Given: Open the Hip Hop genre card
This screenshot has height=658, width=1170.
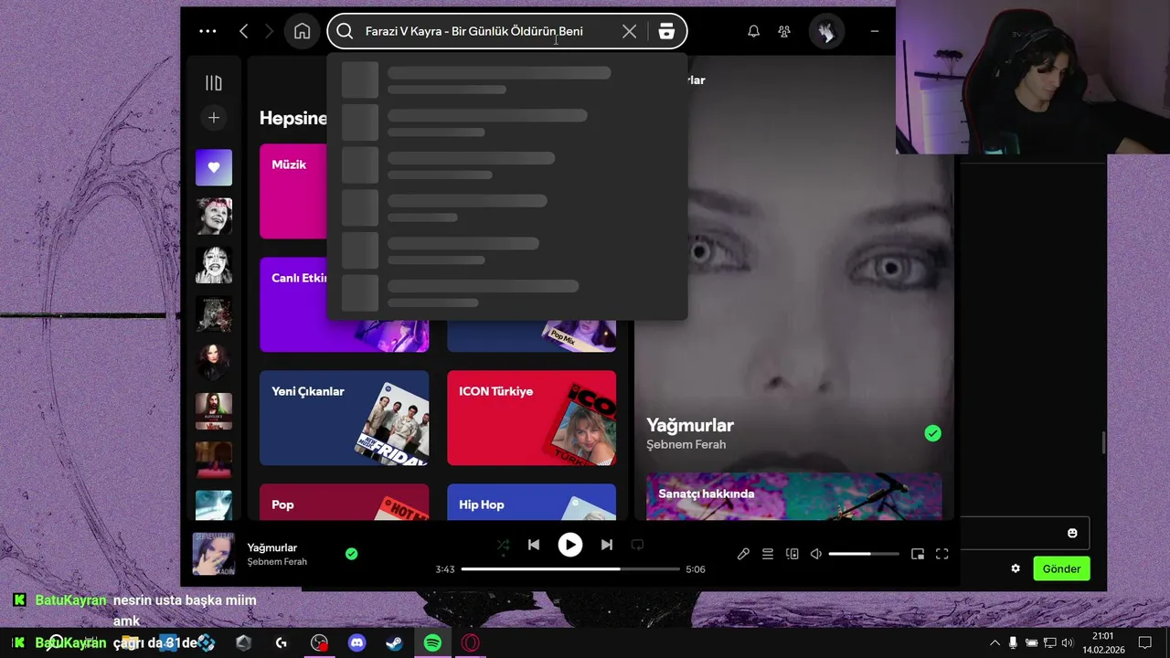Looking at the screenshot, I should [531, 502].
